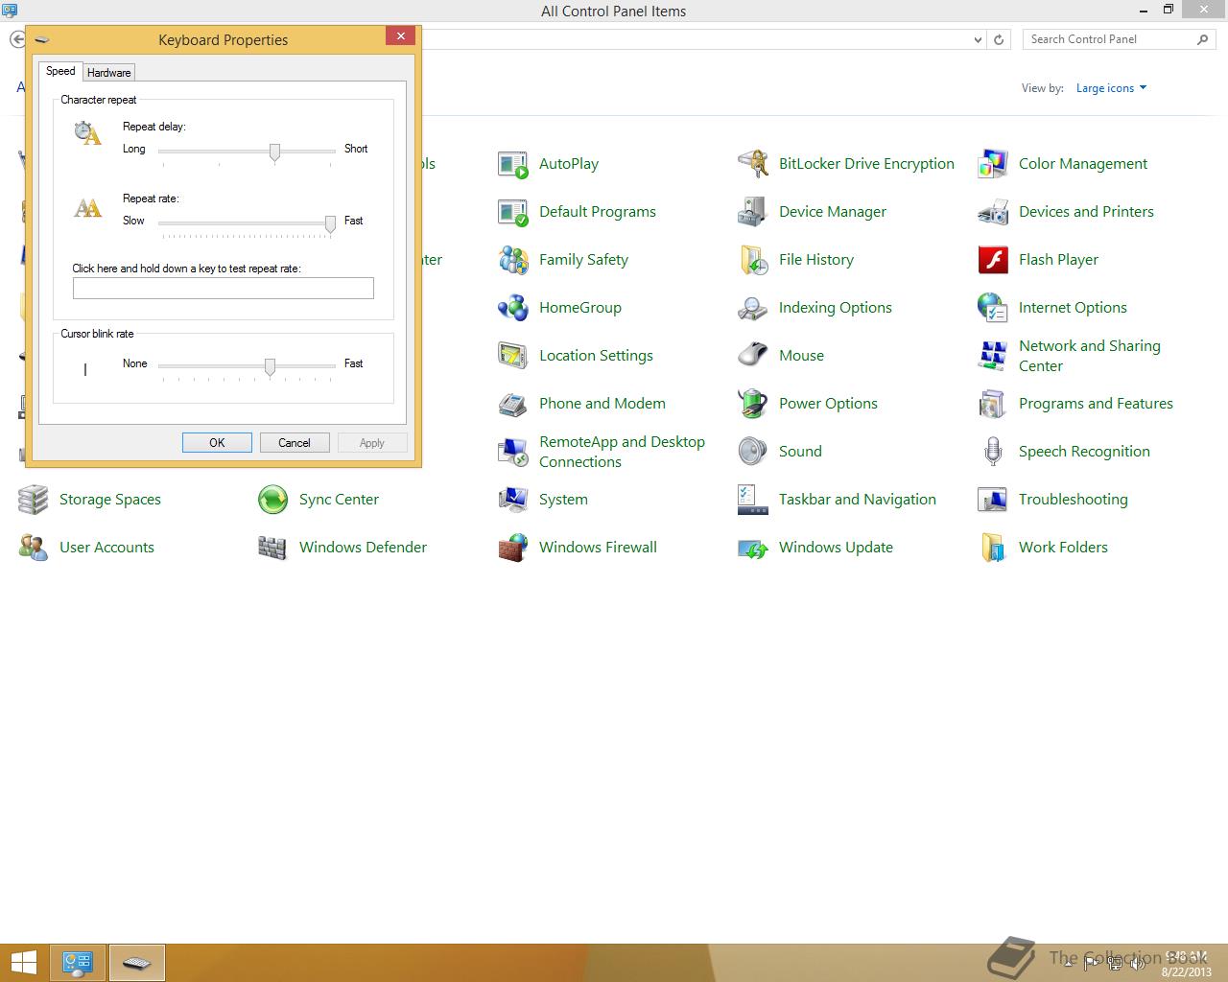
Task: Click the Cursor blink rate slider thumb
Action: coord(270,367)
